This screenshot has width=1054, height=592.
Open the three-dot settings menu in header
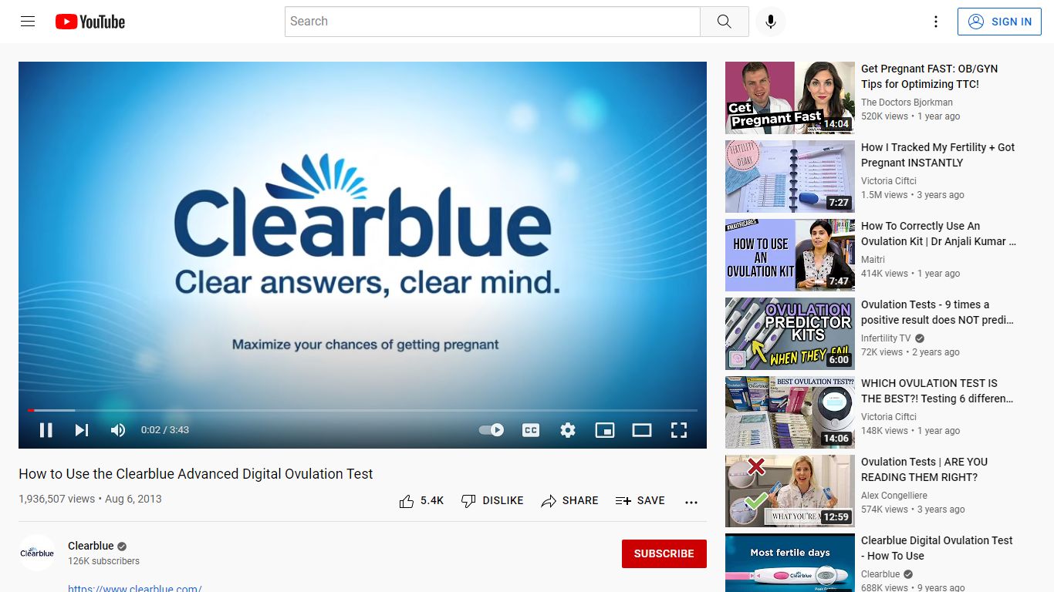pos(936,22)
